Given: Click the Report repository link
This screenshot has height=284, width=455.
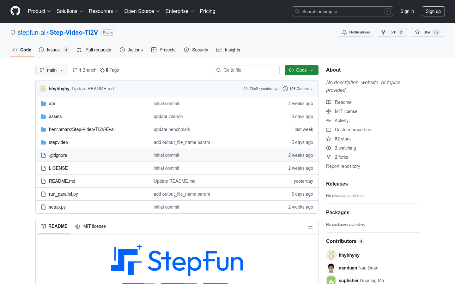Looking at the screenshot, I should coord(343,166).
